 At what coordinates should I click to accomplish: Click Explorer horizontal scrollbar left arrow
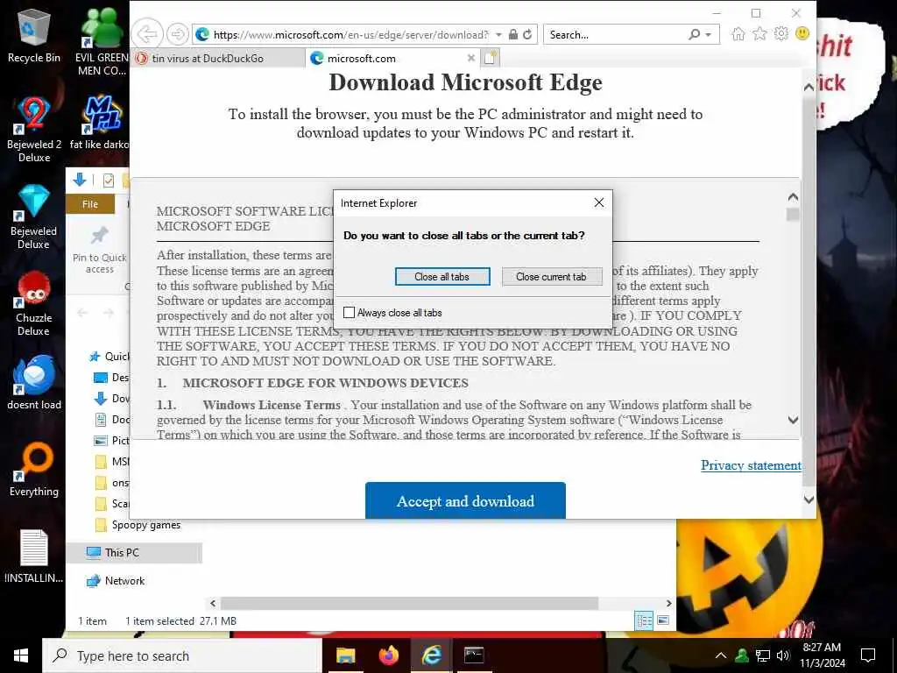click(x=213, y=603)
